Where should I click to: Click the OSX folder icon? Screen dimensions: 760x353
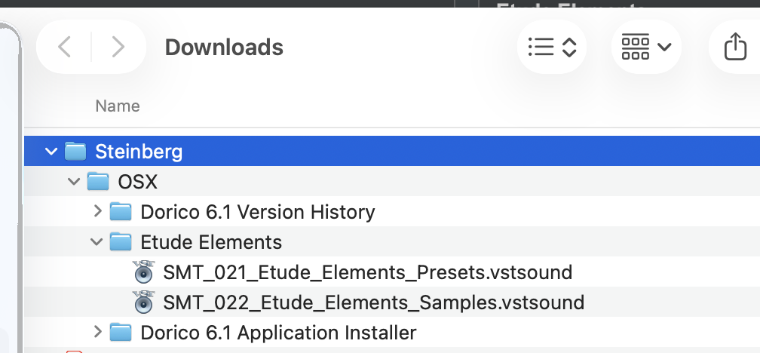(x=98, y=182)
